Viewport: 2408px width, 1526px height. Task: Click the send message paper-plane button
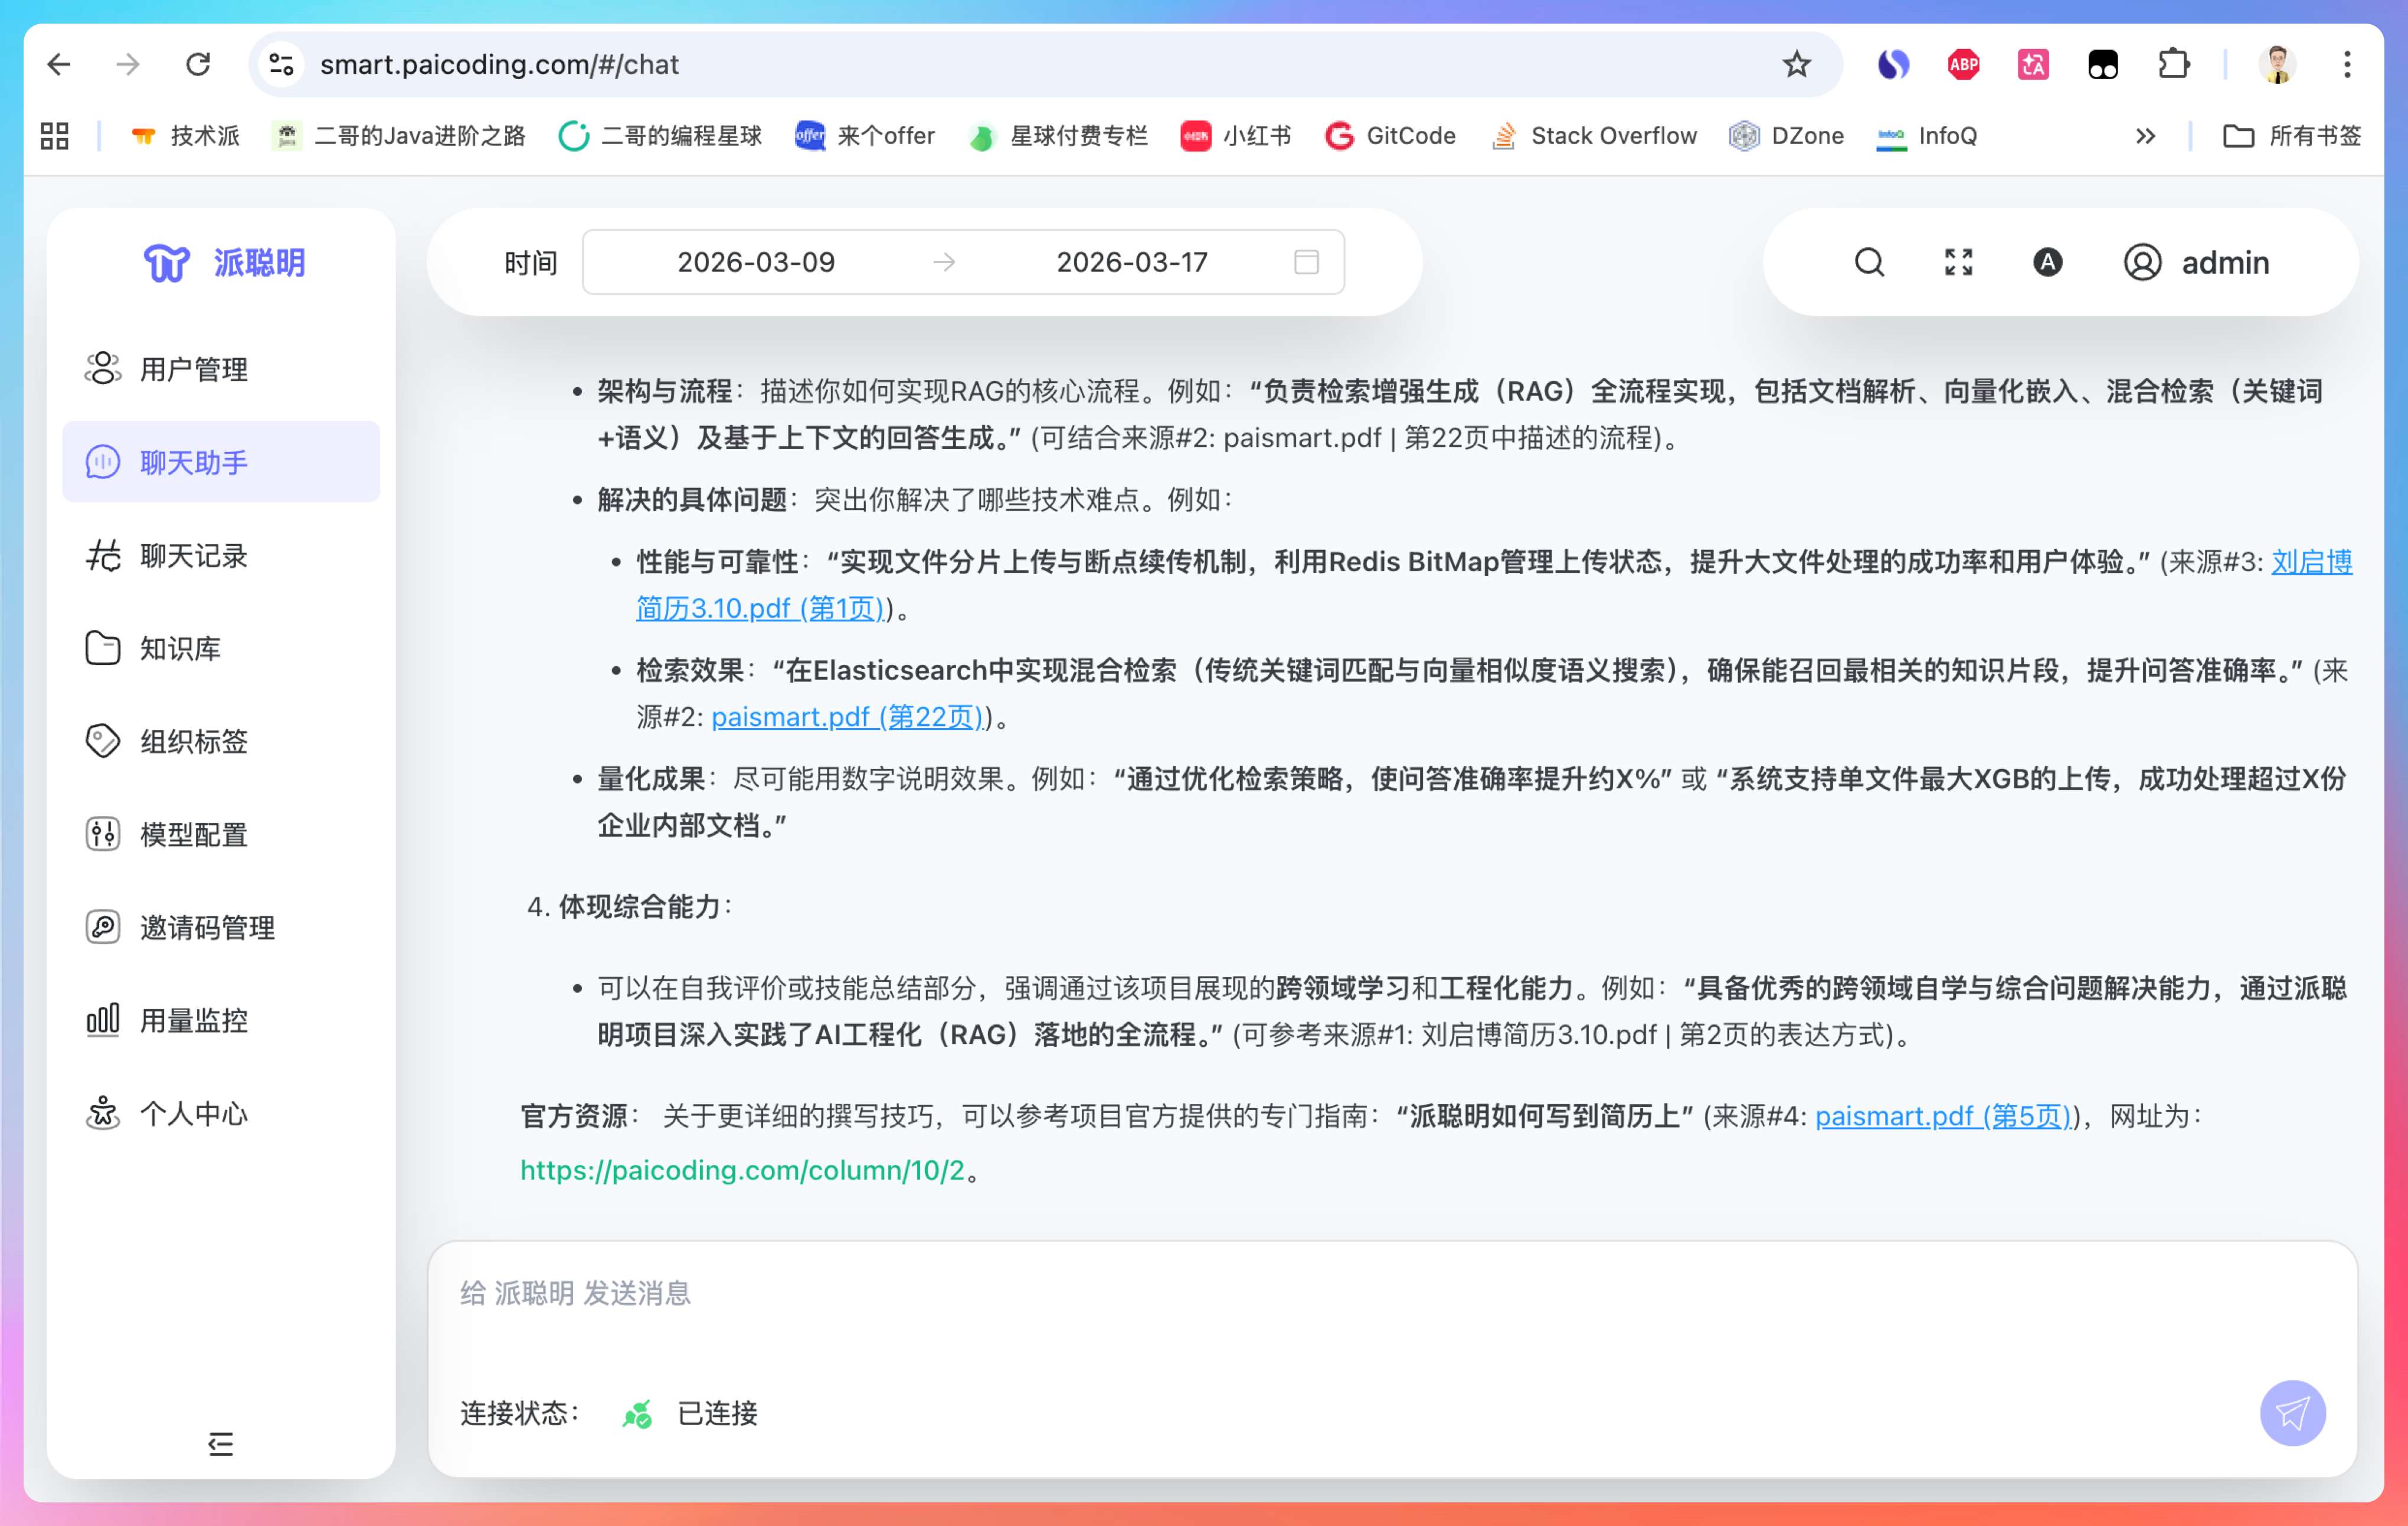pos(2292,1413)
